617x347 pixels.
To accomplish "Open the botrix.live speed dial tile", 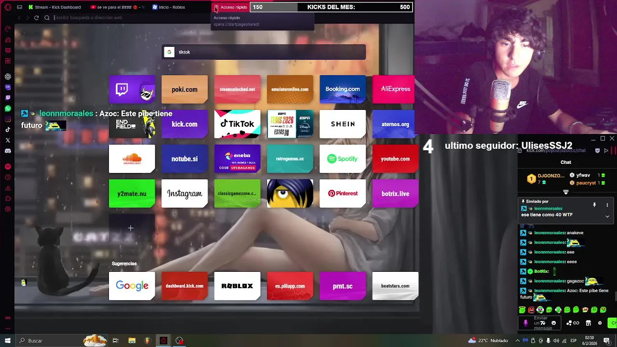I will (x=395, y=193).
